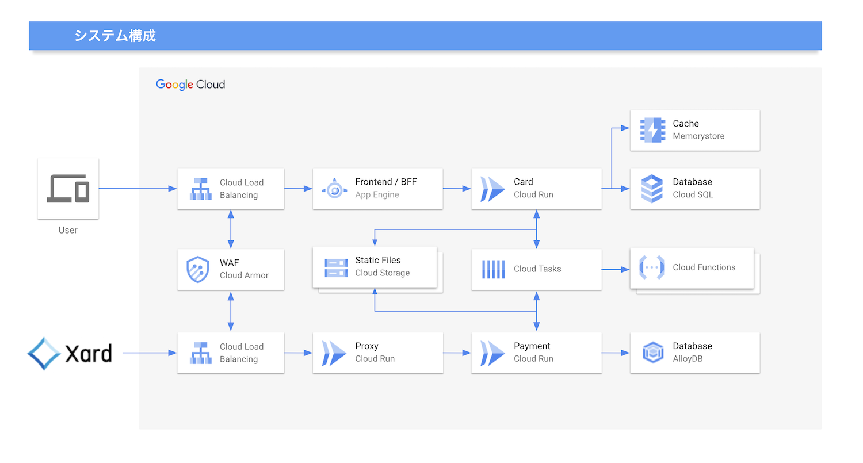Select the Cloud Tasks queue icon
This screenshot has width=863, height=463.
pyautogui.click(x=492, y=269)
